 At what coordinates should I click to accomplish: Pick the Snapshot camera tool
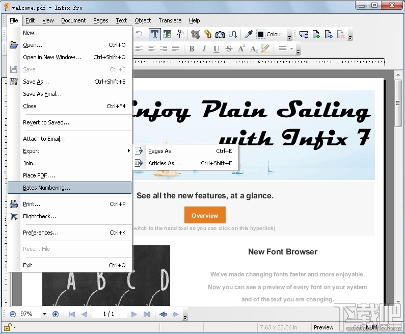coord(220,34)
